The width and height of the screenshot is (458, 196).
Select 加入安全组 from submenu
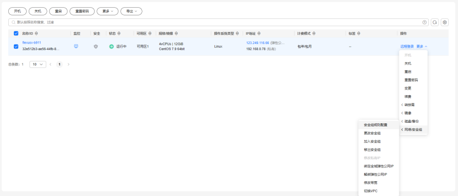coord(378,142)
